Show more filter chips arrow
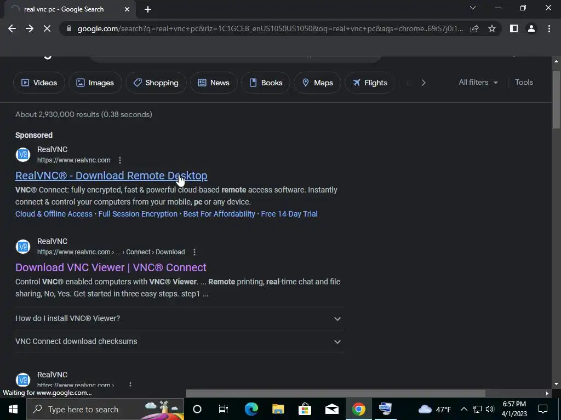Image resolution: width=561 pixels, height=420 pixels. (x=423, y=83)
